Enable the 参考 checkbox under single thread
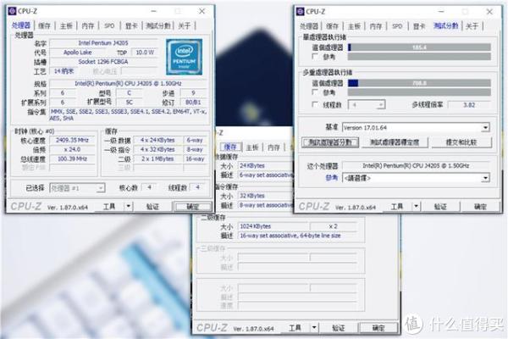 click(315, 57)
